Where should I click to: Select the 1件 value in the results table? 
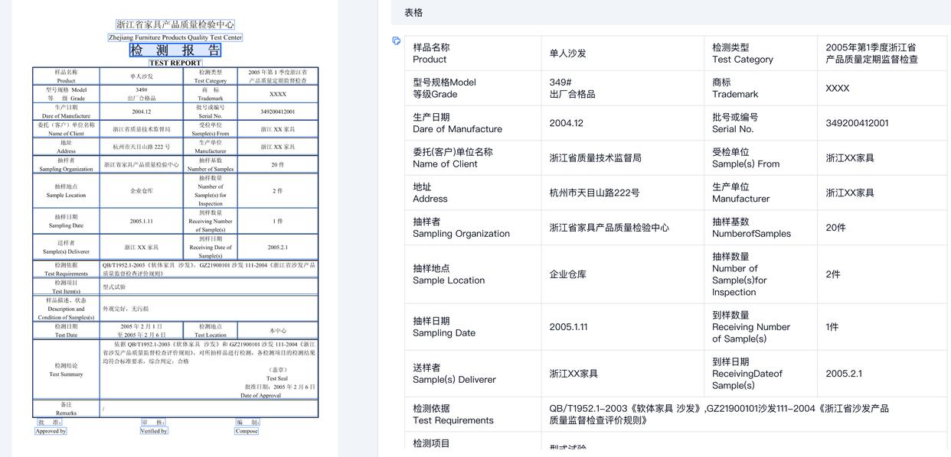pos(832,327)
